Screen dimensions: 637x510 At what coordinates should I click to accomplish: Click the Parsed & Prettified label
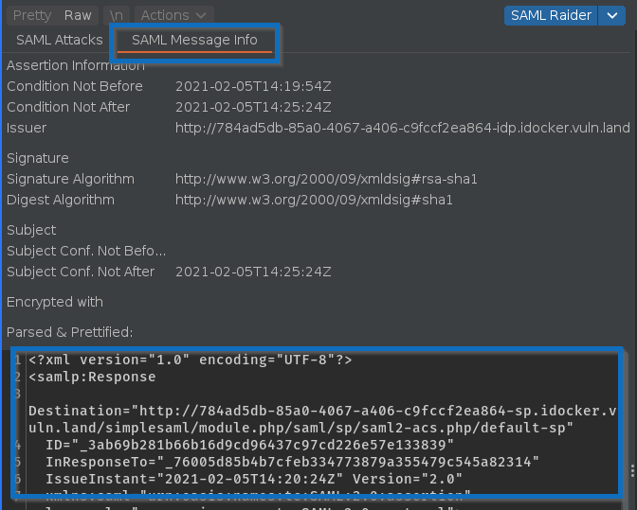pos(69,332)
